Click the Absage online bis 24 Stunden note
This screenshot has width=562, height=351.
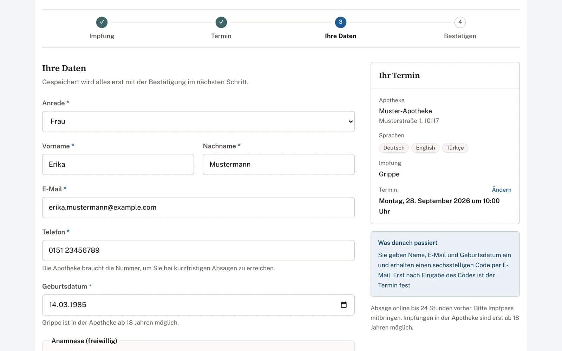pyautogui.click(x=445, y=318)
